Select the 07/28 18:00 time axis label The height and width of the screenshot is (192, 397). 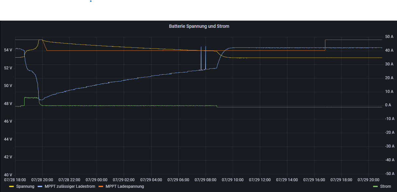pyautogui.click(x=15, y=180)
